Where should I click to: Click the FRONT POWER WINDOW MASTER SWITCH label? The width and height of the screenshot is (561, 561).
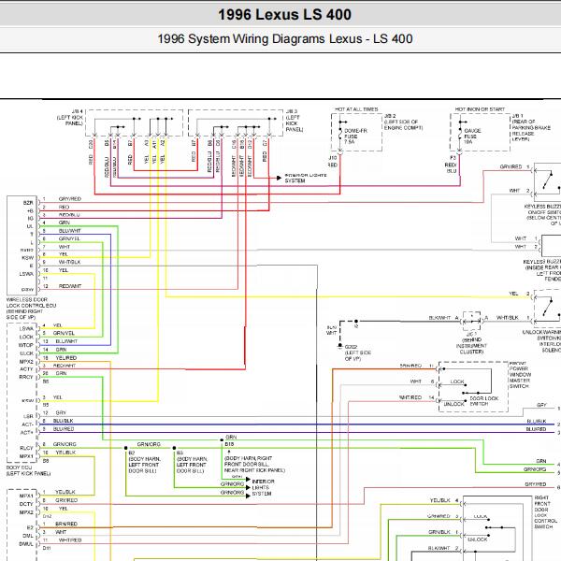[520, 375]
